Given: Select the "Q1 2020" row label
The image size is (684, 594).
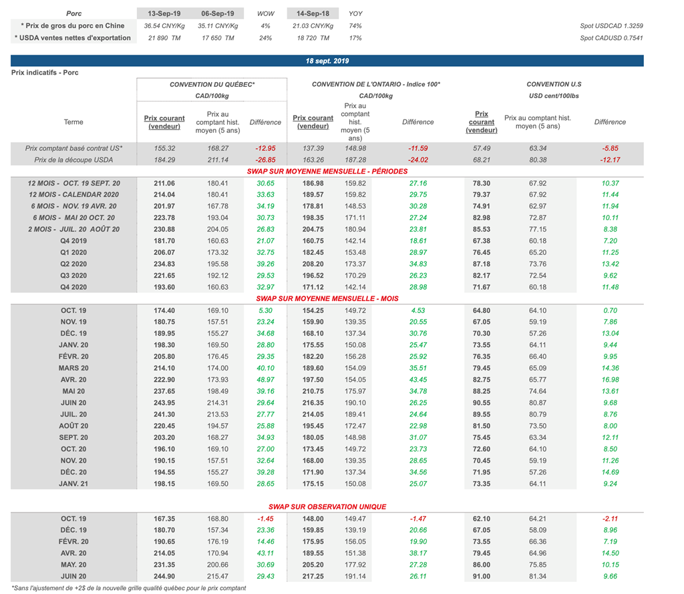Looking at the screenshot, I should pos(73,252).
